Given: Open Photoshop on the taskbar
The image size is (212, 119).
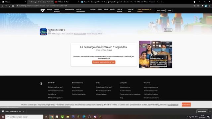Looking at the screenshot, I should coord(73,117).
